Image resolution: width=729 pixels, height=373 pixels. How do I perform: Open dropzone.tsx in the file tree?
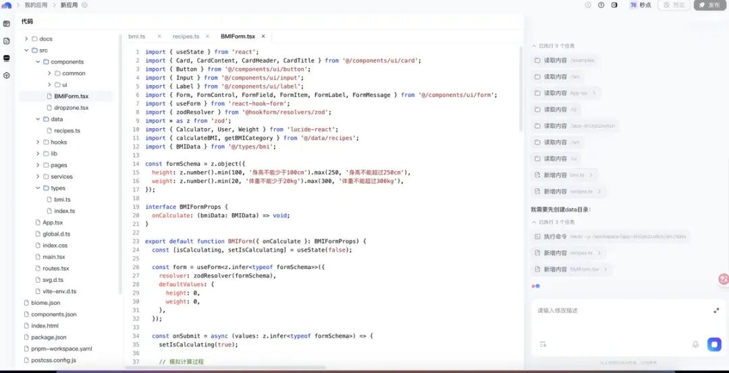point(67,108)
